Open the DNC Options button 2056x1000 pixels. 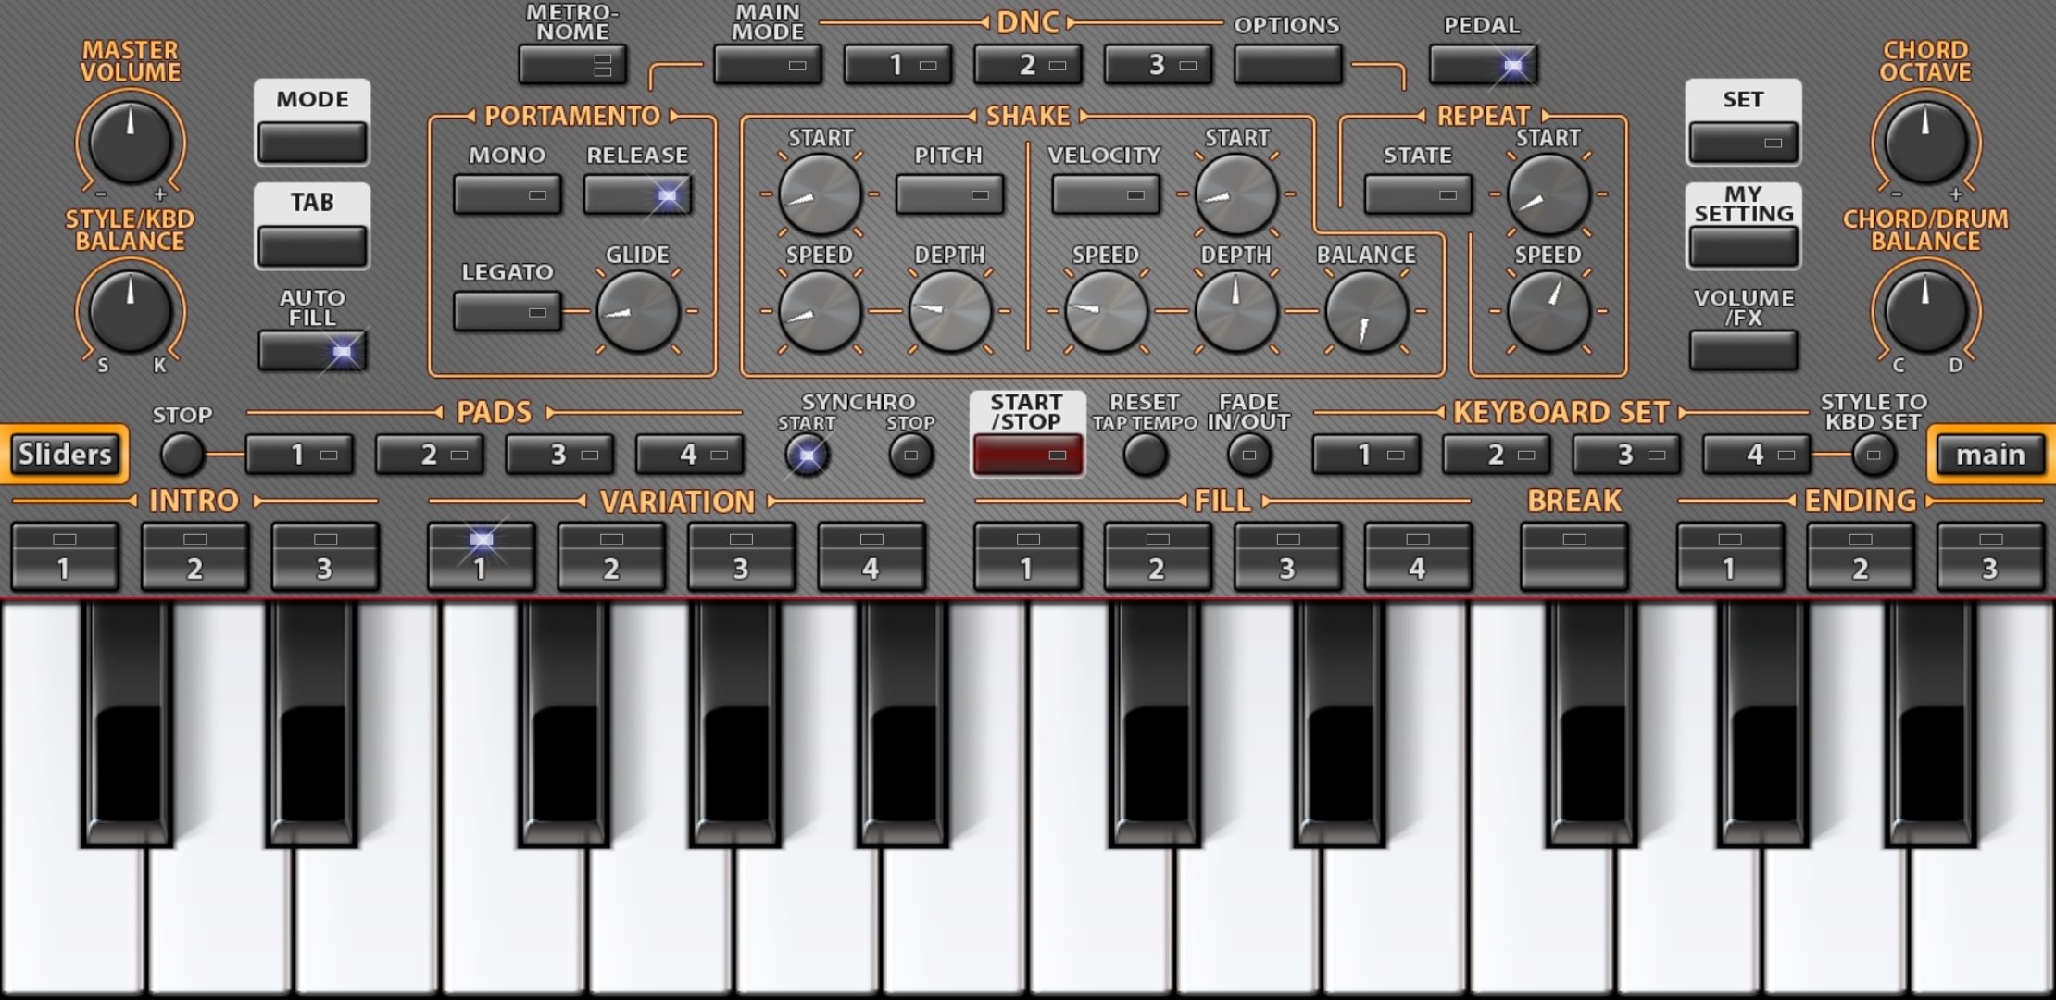point(1287,65)
